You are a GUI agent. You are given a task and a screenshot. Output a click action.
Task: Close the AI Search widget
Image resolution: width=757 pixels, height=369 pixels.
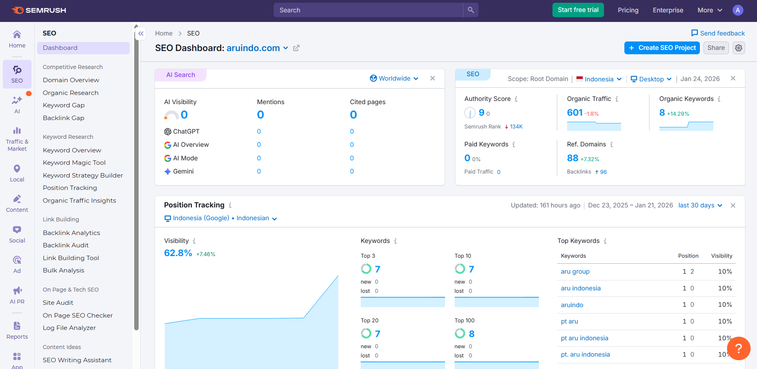[432, 78]
